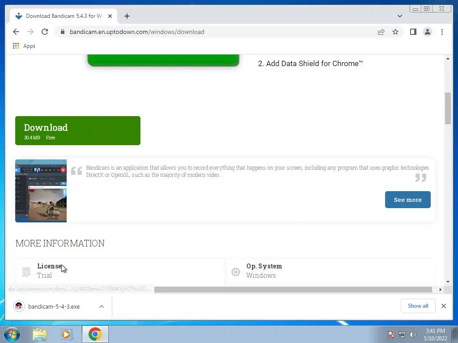Close the downloads bar
This screenshot has height=343, width=458.
pyautogui.click(x=443, y=305)
